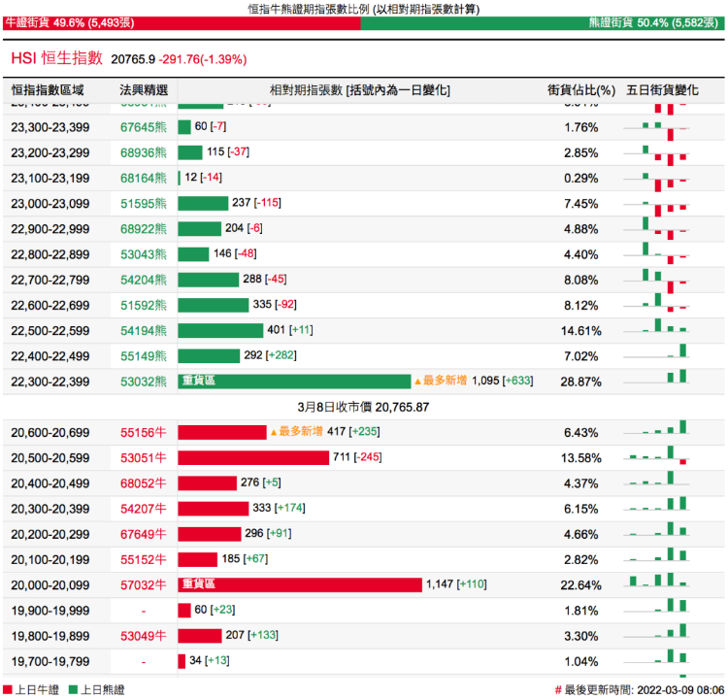Click five-day chart for 22,300-22,399 row

click(x=656, y=377)
